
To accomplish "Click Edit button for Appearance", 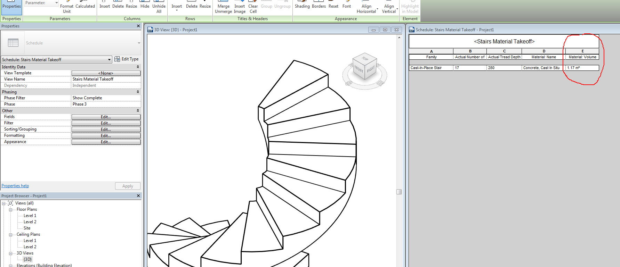I will coord(106,142).
